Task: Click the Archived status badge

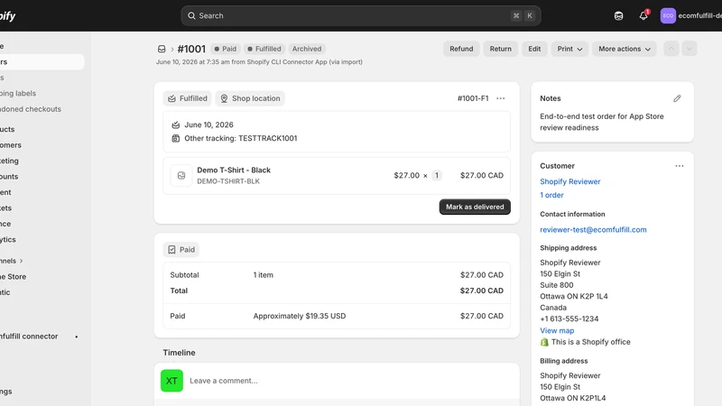Action: pyautogui.click(x=307, y=49)
